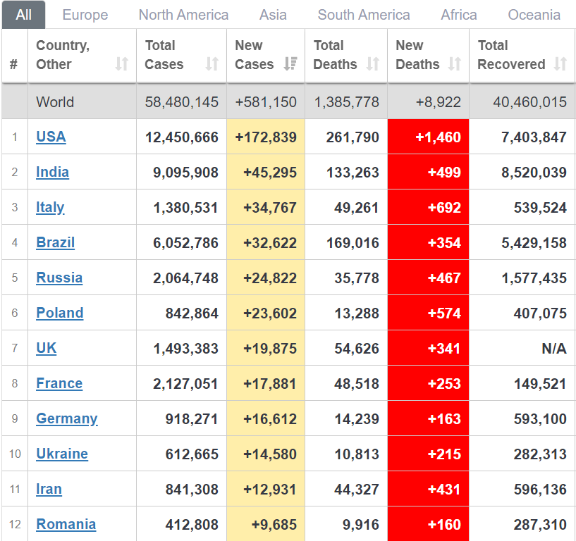576x541 pixels.
Task: Switch to the Europe tab
Action: [x=85, y=15]
